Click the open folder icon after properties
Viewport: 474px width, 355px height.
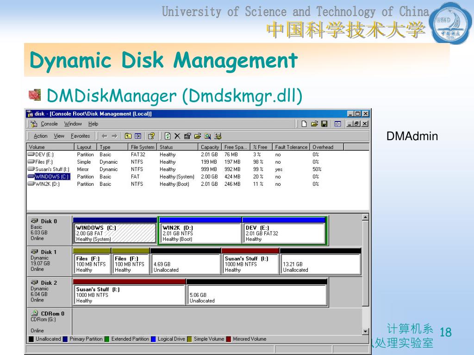[x=198, y=136]
